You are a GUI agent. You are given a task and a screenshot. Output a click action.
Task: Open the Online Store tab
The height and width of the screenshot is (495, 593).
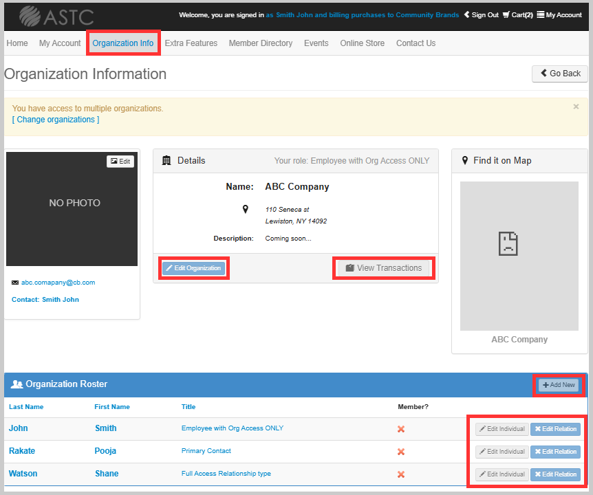(x=363, y=43)
